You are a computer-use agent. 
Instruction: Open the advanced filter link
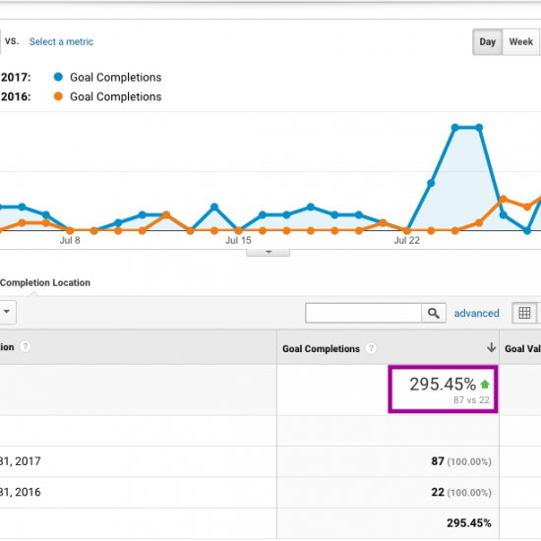(476, 313)
